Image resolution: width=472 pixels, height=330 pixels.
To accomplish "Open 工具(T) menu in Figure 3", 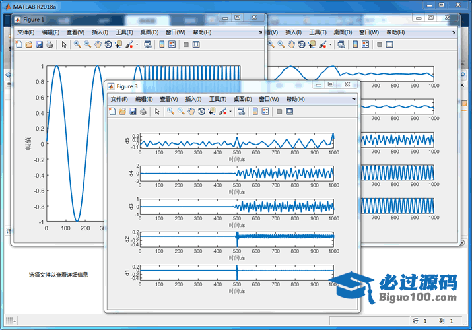I will (218, 99).
